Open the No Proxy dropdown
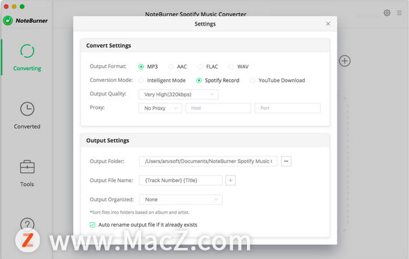The width and height of the screenshot is (409, 259). (x=160, y=108)
